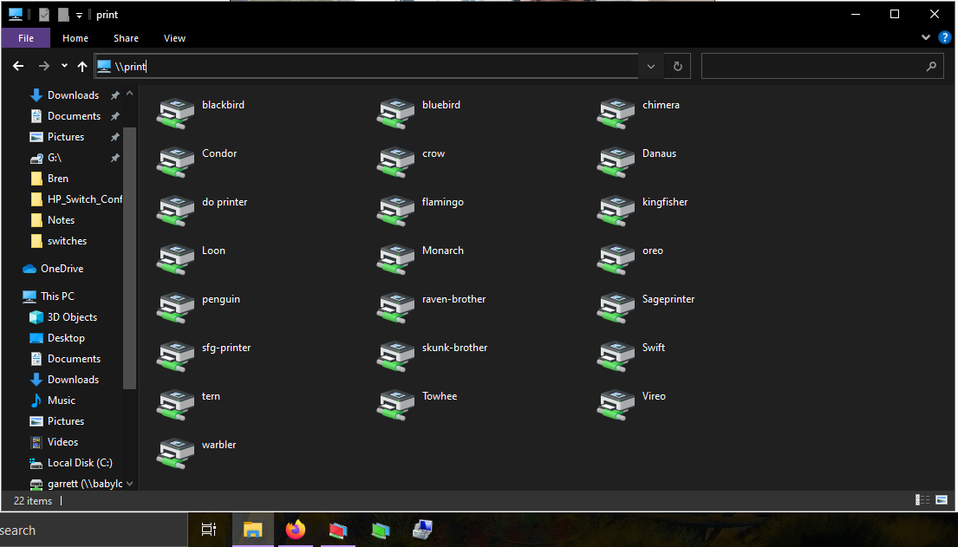Open the G:\ pinned drive
Screen dimensions: 958x547
coord(55,158)
